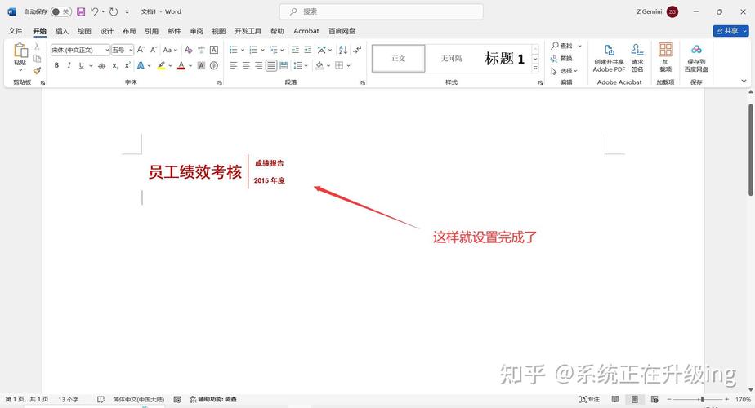
Task: Open the Select dropdown in Editing group
Action: tap(565, 71)
